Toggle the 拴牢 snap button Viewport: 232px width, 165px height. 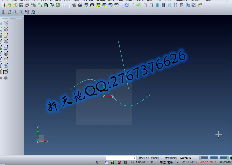(98, 162)
